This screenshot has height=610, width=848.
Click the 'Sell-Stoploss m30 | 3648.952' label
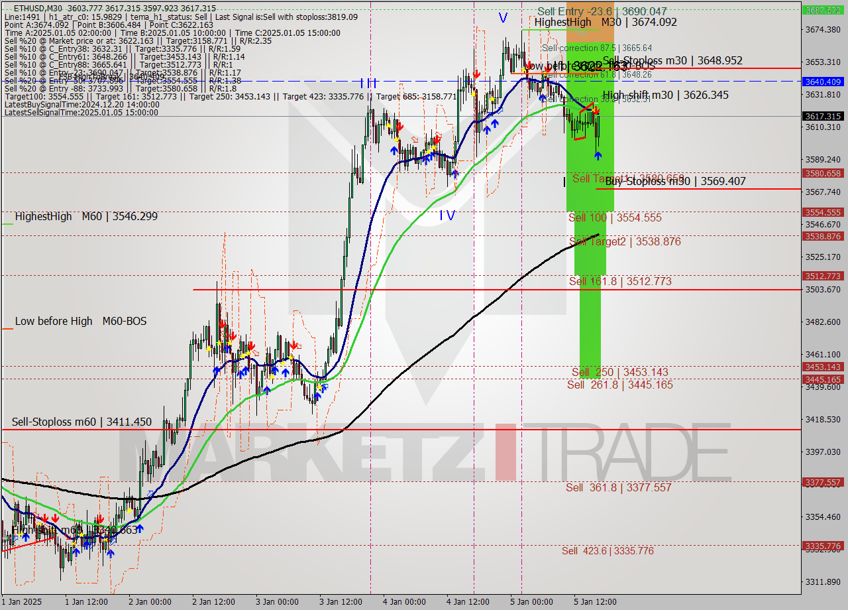click(672, 60)
